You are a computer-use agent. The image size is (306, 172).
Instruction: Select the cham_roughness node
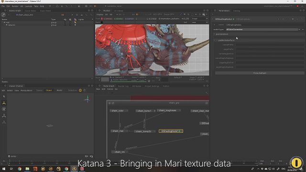169,110
